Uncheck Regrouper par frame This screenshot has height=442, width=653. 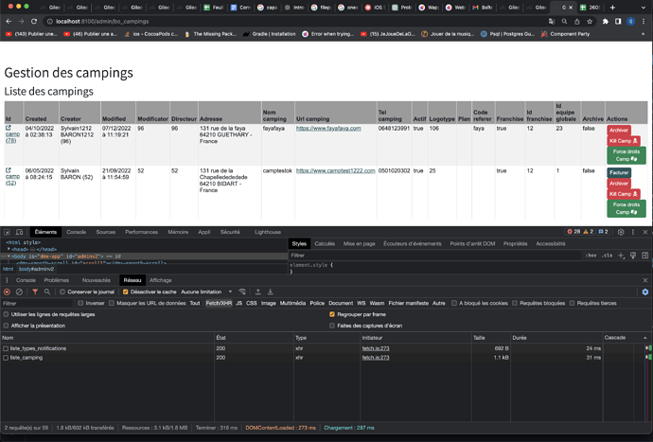click(332, 314)
